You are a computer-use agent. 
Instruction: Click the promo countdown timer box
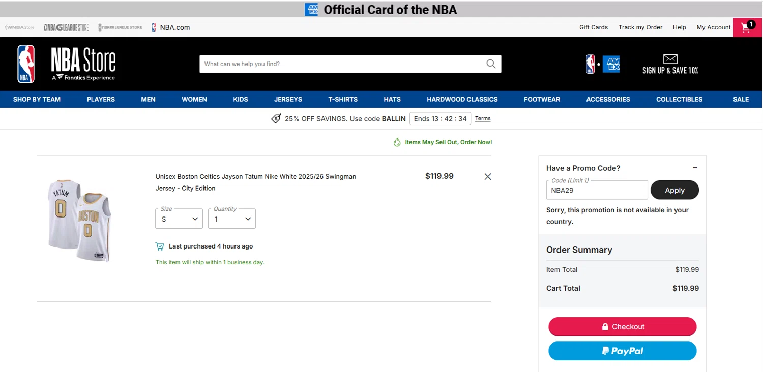440,118
